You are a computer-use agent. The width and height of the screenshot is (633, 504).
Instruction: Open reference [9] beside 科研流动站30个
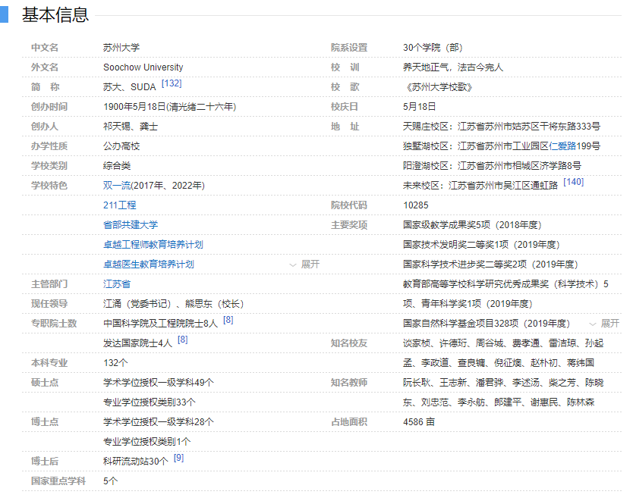(178, 458)
